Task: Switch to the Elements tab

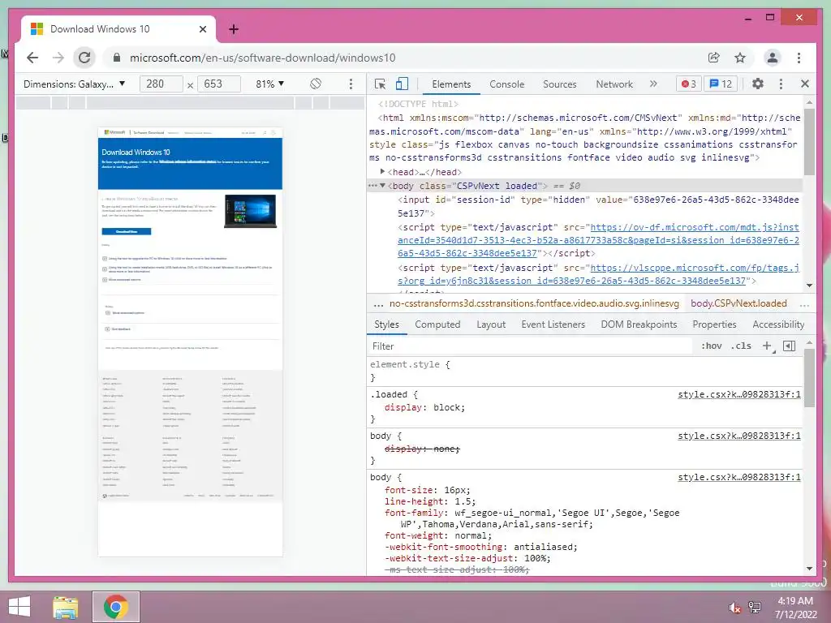Action: tap(451, 84)
